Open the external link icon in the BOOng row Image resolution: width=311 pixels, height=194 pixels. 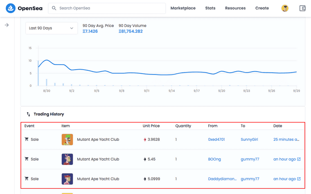[299, 159]
